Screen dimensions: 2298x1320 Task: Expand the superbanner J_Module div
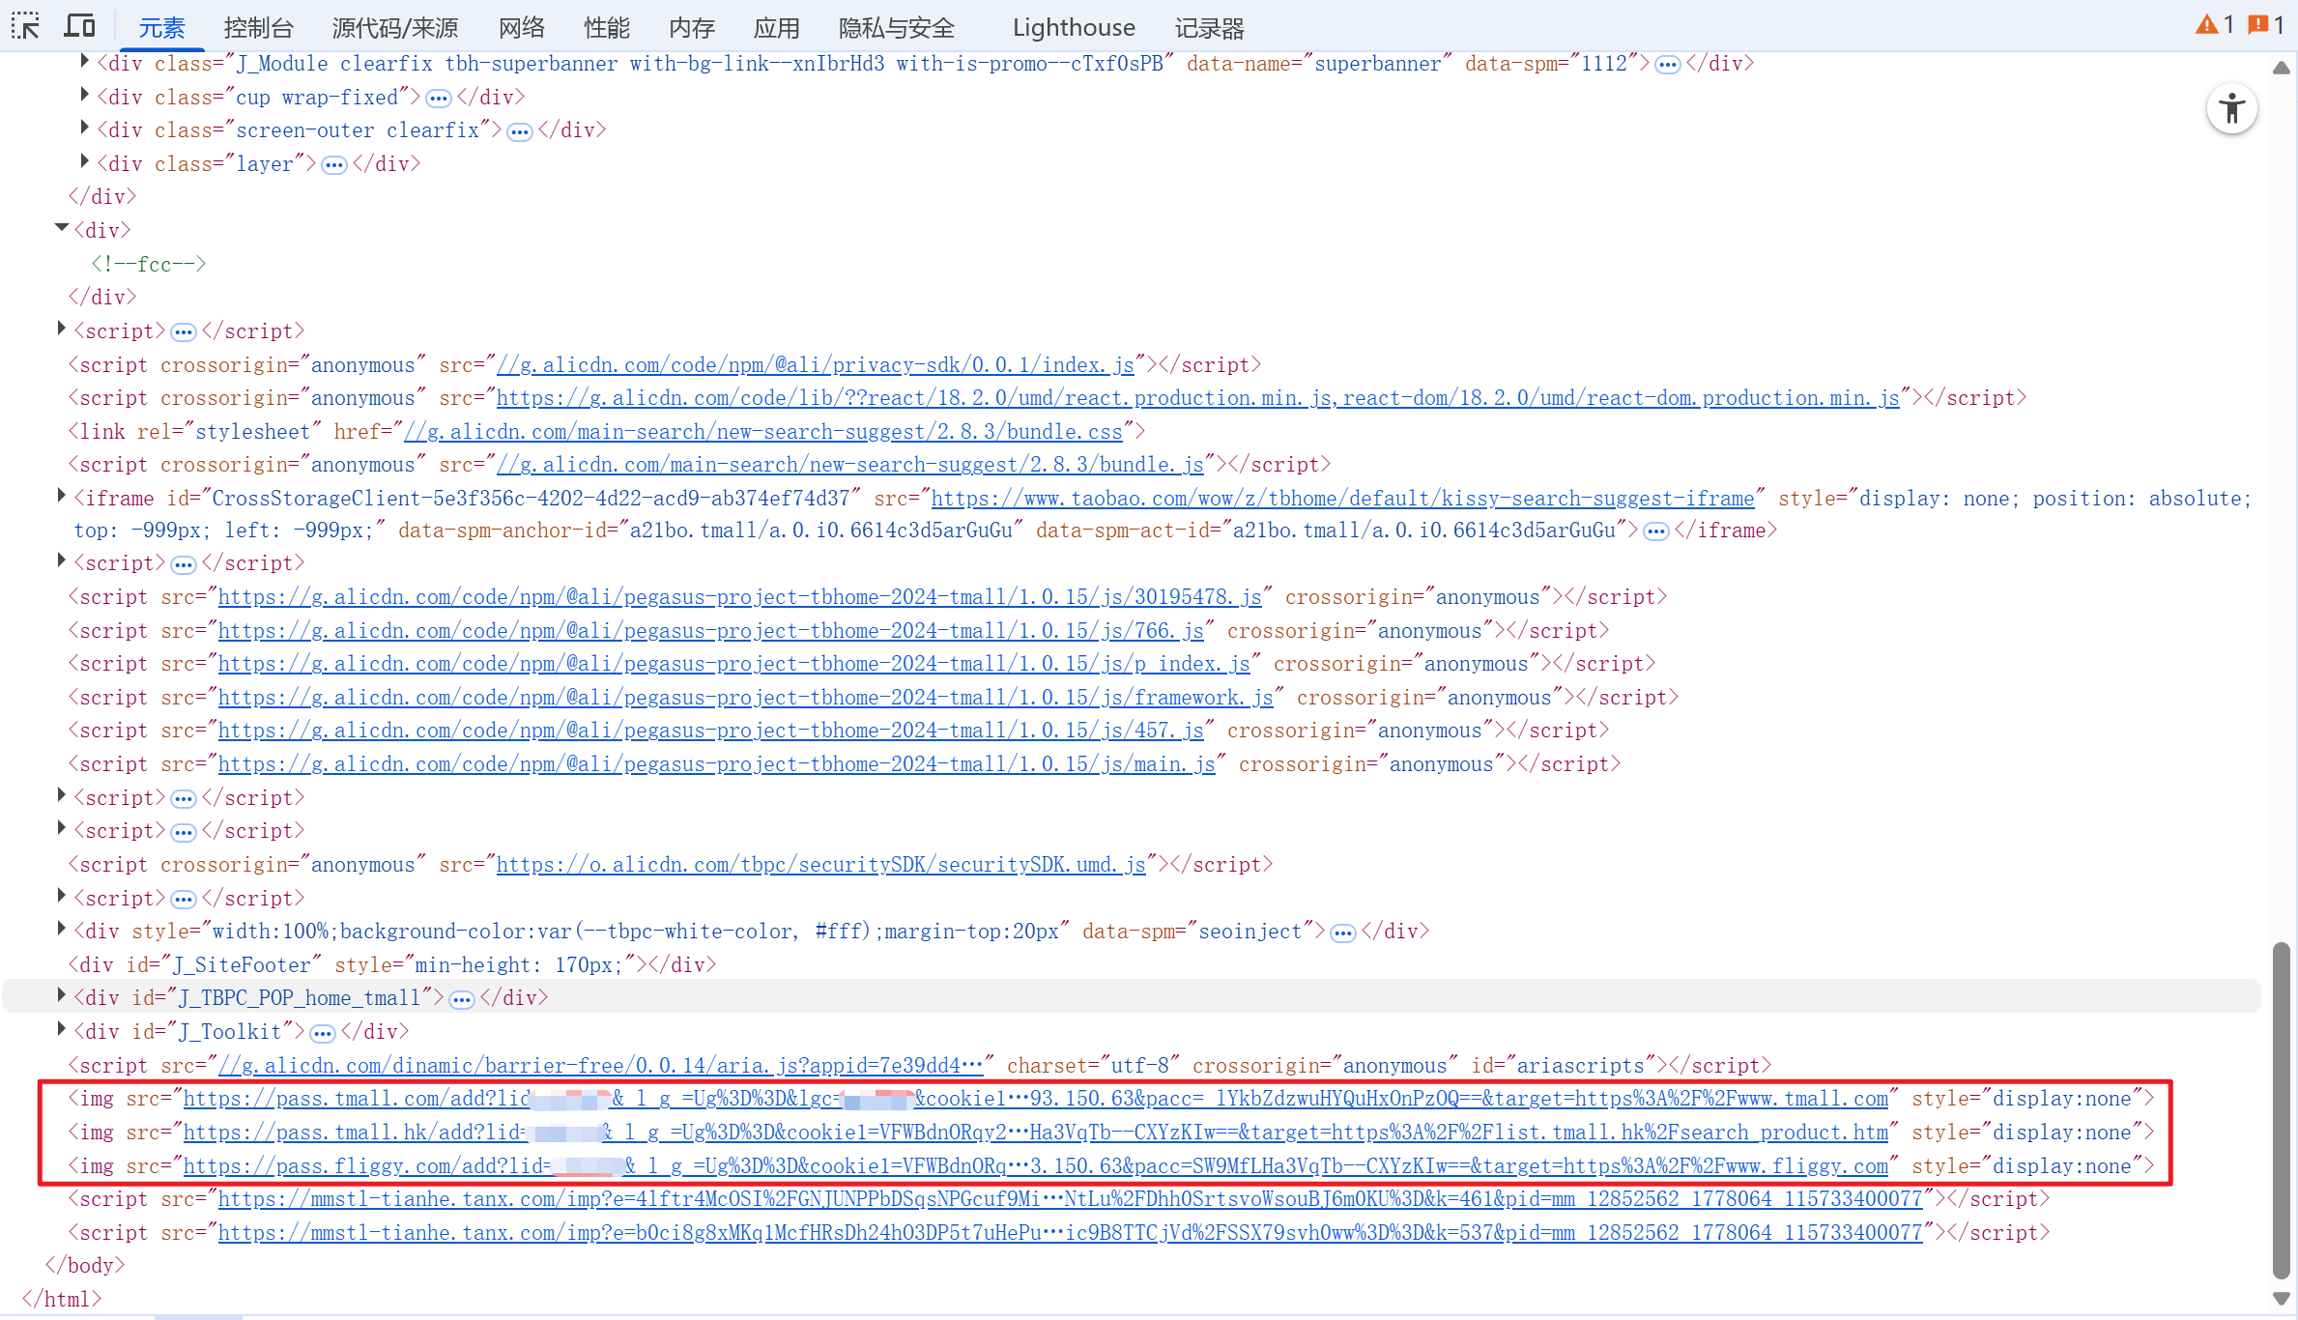click(85, 62)
